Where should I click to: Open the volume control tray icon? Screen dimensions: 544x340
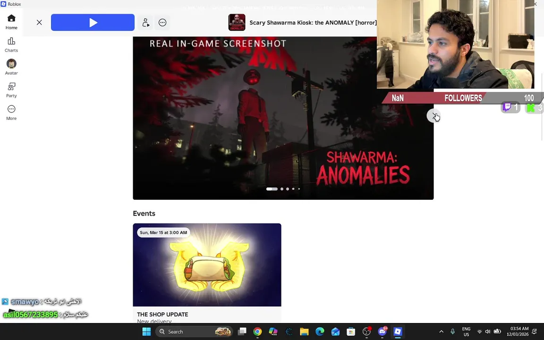pos(488,331)
